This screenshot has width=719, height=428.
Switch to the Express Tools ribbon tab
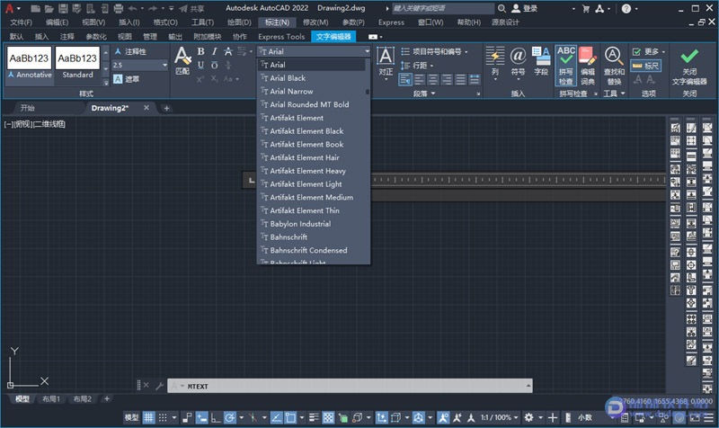[x=281, y=36]
